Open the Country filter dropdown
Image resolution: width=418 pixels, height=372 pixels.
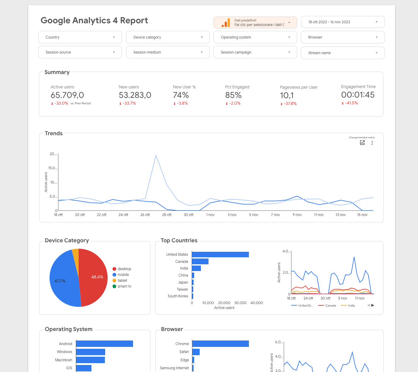tap(80, 37)
